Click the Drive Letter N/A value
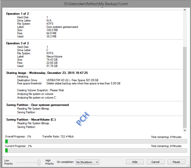 click(49, 20)
